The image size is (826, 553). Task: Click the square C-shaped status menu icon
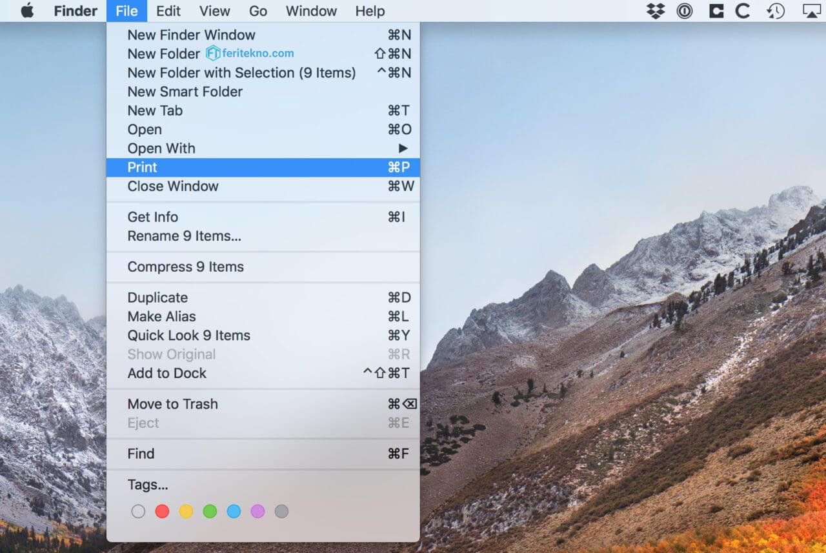716,11
